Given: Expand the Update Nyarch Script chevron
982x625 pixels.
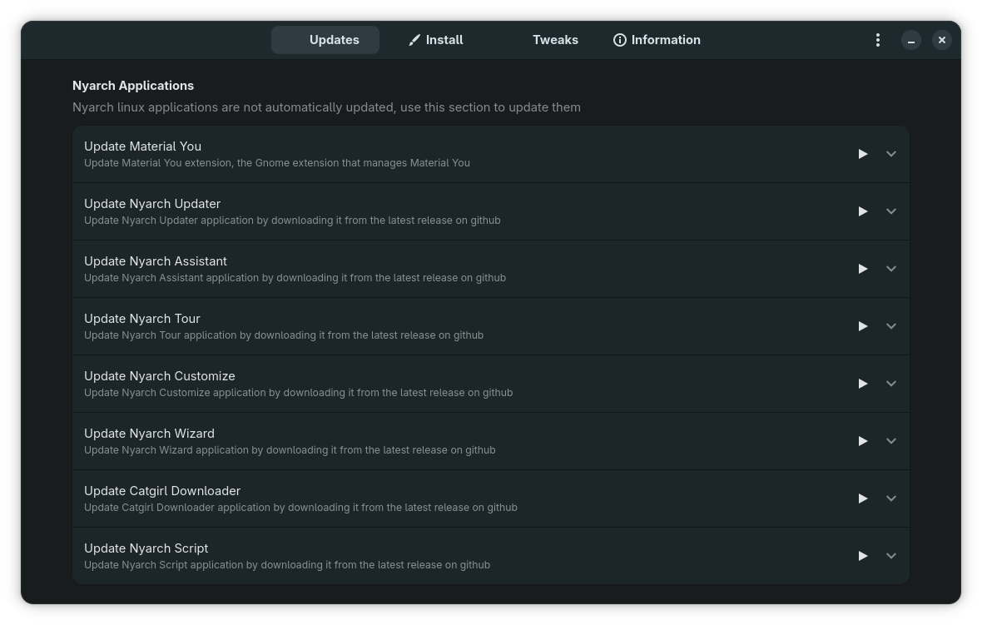Looking at the screenshot, I should (891, 556).
